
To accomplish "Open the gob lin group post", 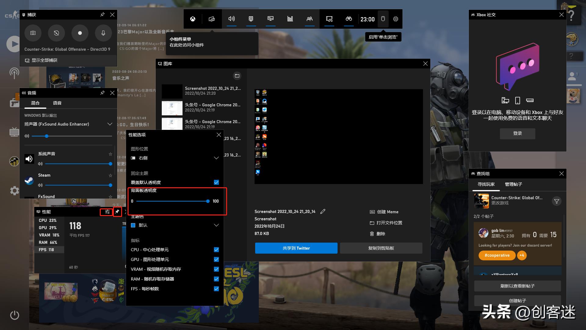I will coord(517,244).
